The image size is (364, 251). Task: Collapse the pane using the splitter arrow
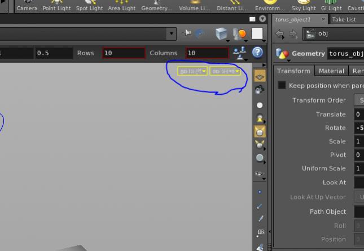tap(270, 231)
